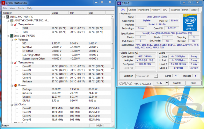Switch to the Bench tab in CPU-Z
204x129 pixels.
pyautogui.click(x=185, y=10)
